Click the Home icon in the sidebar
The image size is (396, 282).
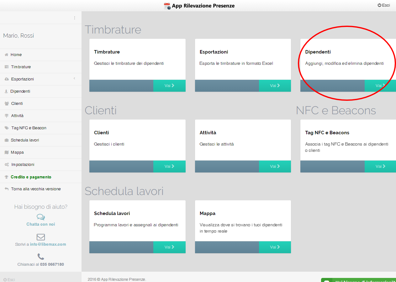point(6,55)
